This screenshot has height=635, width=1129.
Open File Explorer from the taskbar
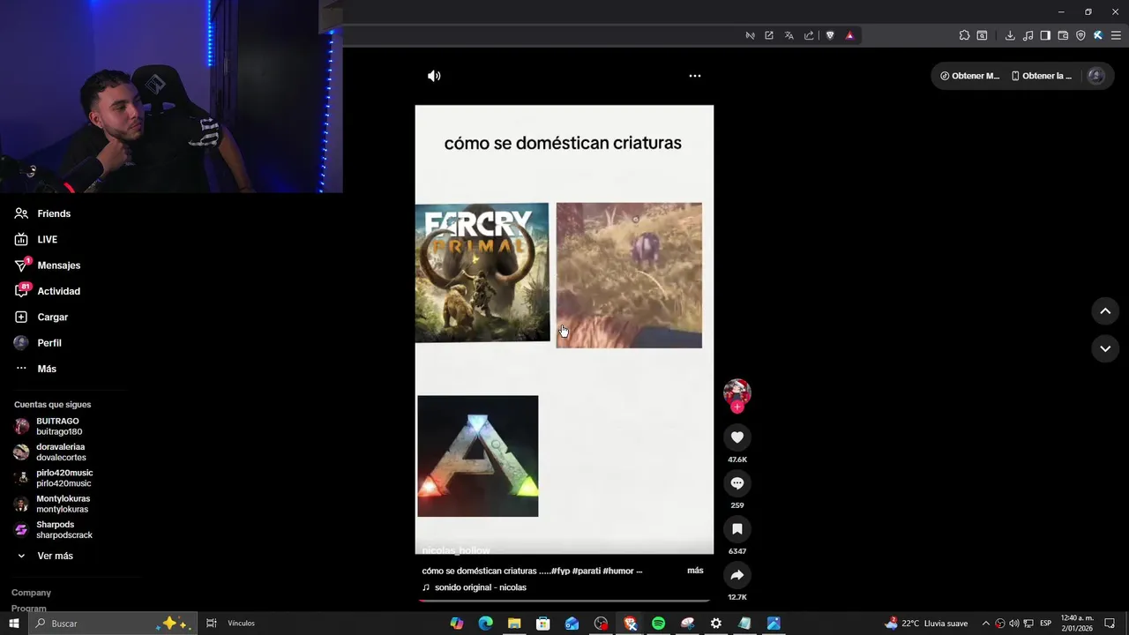pyautogui.click(x=514, y=624)
